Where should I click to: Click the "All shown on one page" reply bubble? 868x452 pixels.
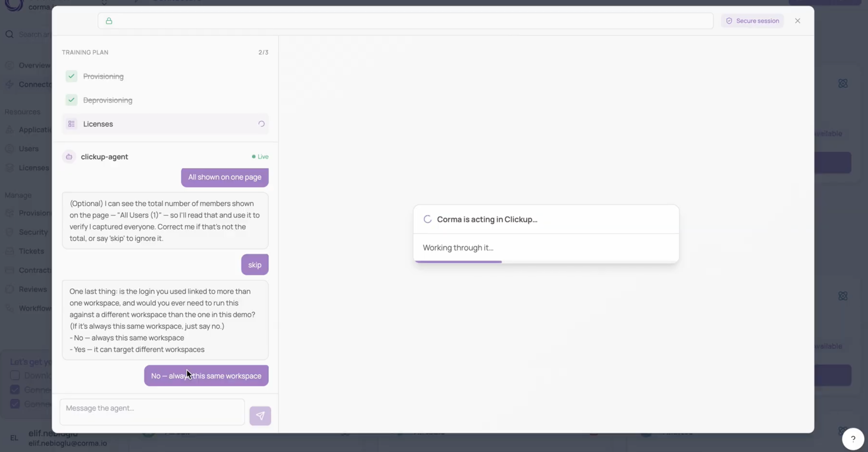pyautogui.click(x=225, y=177)
